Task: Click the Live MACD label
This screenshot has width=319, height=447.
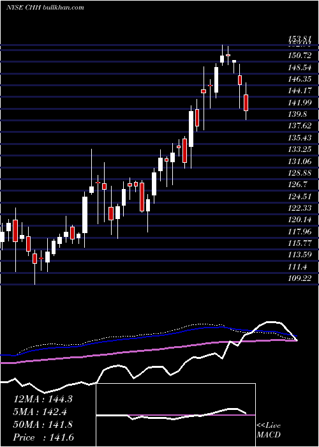Action: 269,430
